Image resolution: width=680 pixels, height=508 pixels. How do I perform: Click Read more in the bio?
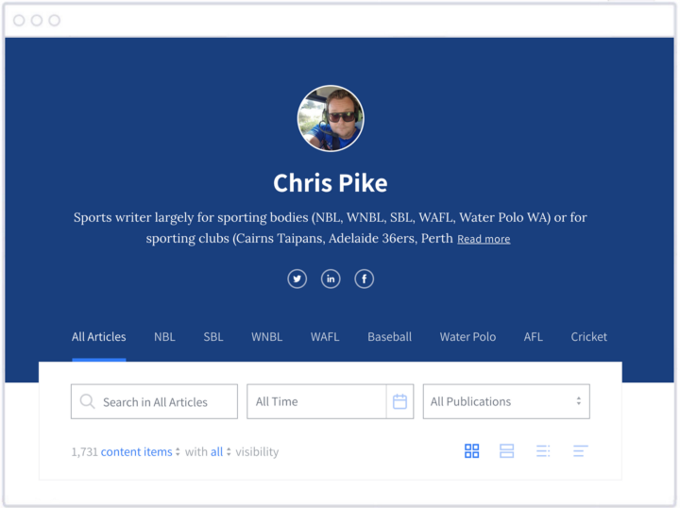point(484,239)
